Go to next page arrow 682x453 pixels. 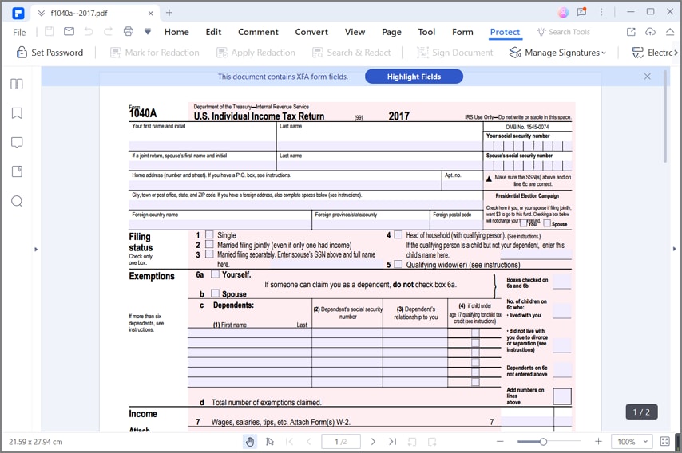click(373, 442)
